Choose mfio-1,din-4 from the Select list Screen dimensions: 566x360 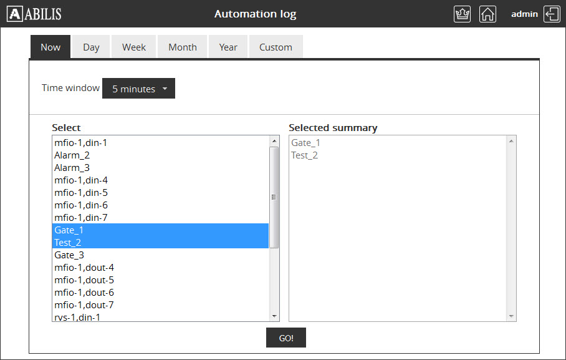point(81,180)
